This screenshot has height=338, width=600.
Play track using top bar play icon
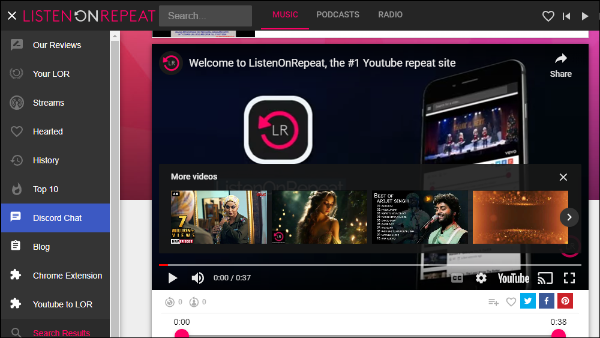[584, 16]
